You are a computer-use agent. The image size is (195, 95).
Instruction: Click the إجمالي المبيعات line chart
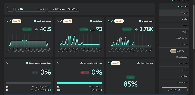(131, 41)
